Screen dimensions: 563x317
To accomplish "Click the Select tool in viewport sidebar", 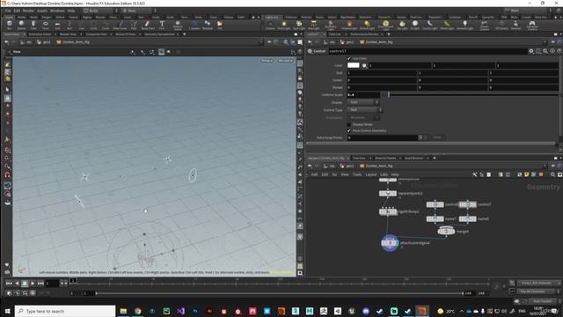I will [8, 90].
